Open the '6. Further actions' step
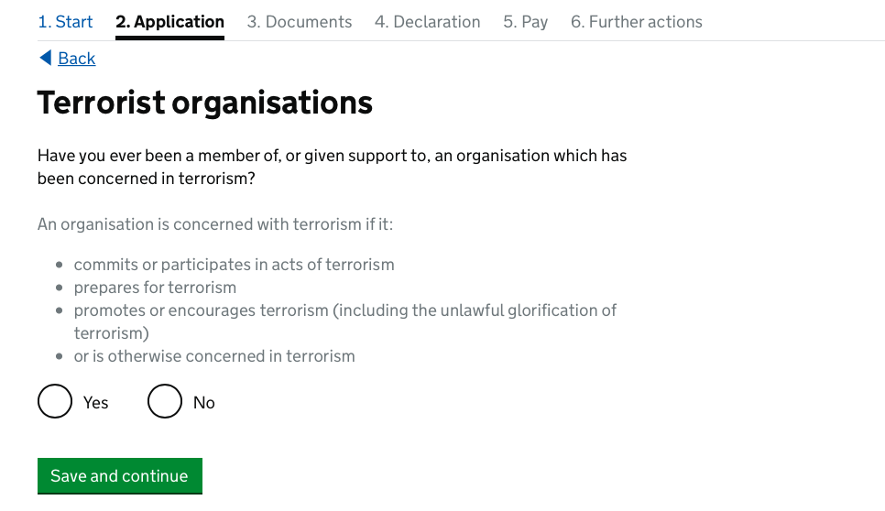This screenshot has width=885, height=511. point(636,22)
